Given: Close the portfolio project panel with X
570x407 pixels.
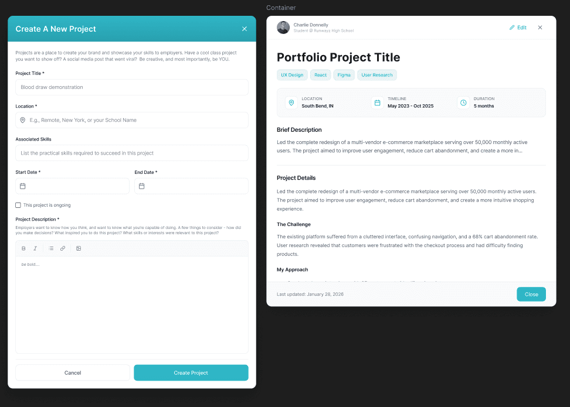Looking at the screenshot, I should click(x=540, y=28).
